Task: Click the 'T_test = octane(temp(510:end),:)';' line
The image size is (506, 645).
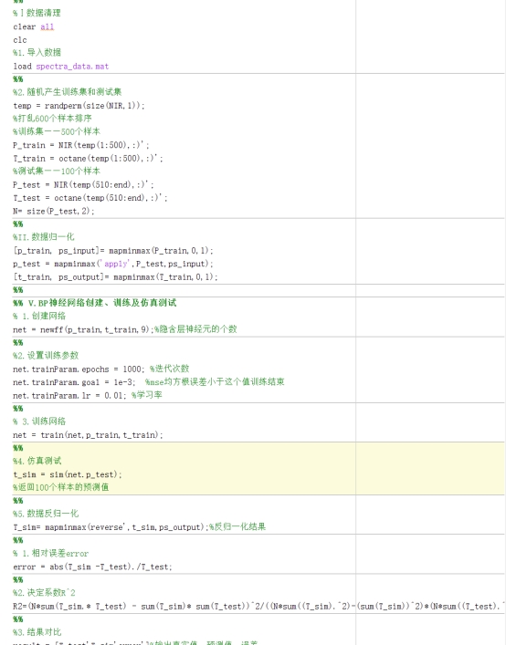Action: coord(90,198)
